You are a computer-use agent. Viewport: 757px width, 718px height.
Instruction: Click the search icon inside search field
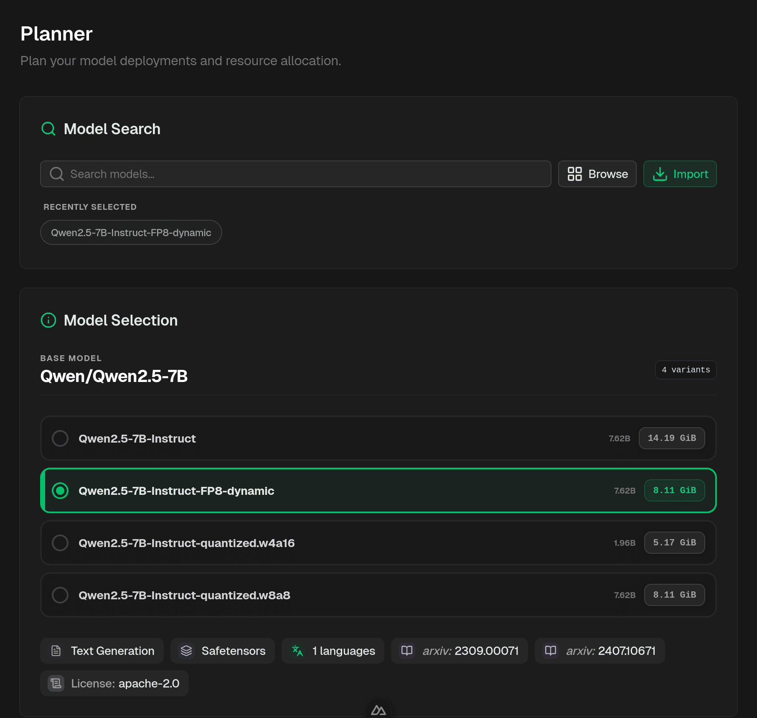pyautogui.click(x=57, y=174)
